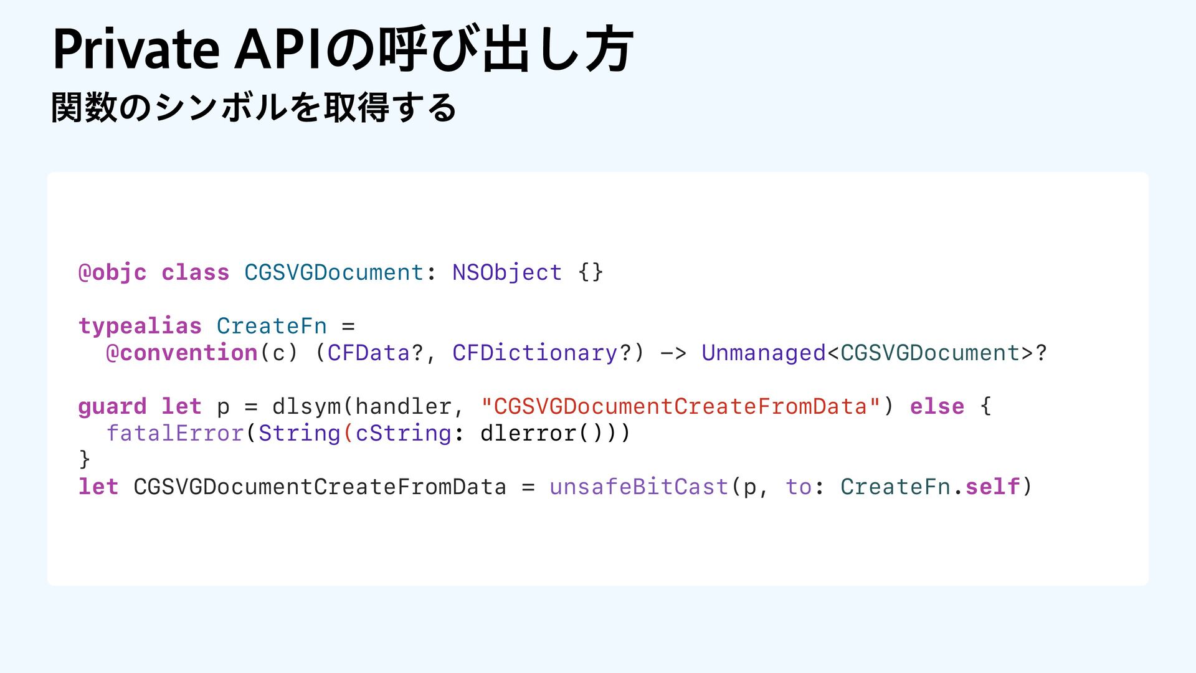Click the 'self' keyword on the last line
1196x673 pixels.
(x=992, y=487)
